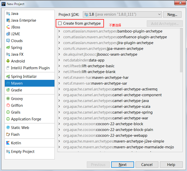Viewport: 187px width, 171px height.
Task: Click the IntelliJ Platform Plugin icon
Action: [x=8, y=68]
